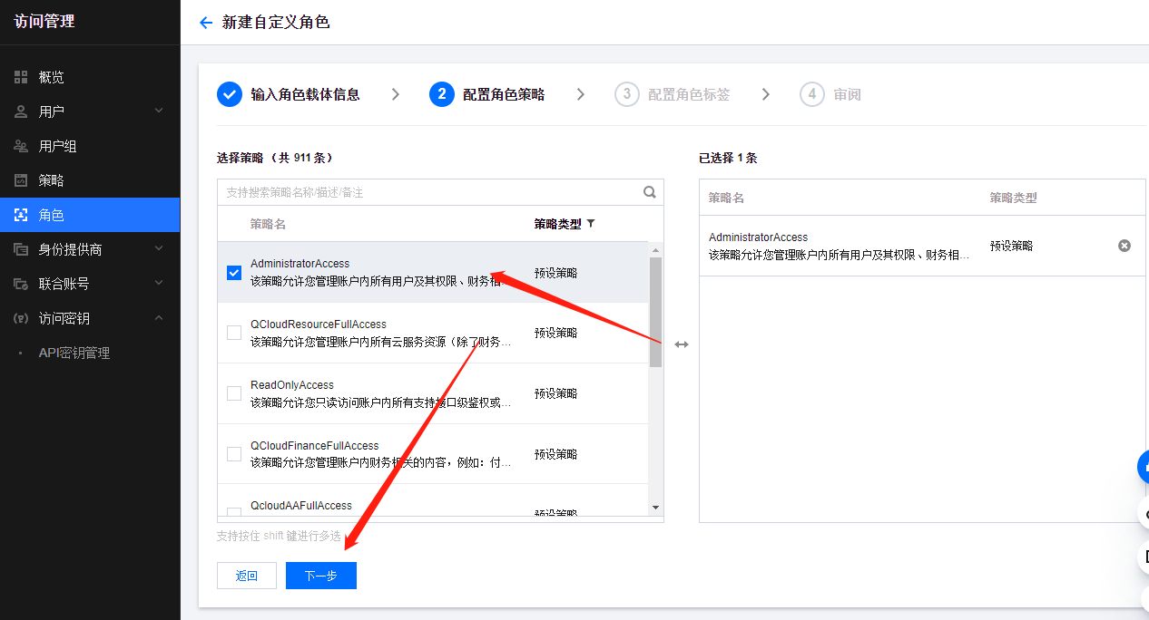Click the policy list vertical scrollbar
This screenshot has height=620, width=1149.
click(655, 313)
